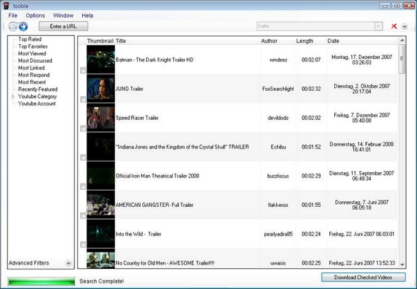
Task: Select Most Recent in the sidebar
Action: (32, 82)
